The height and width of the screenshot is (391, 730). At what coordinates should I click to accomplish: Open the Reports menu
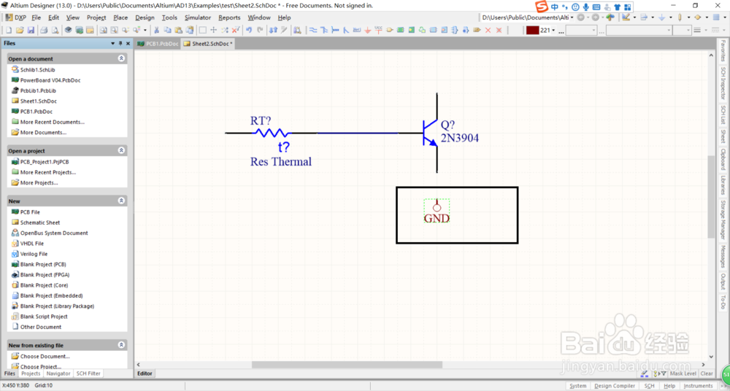tap(229, 18)
